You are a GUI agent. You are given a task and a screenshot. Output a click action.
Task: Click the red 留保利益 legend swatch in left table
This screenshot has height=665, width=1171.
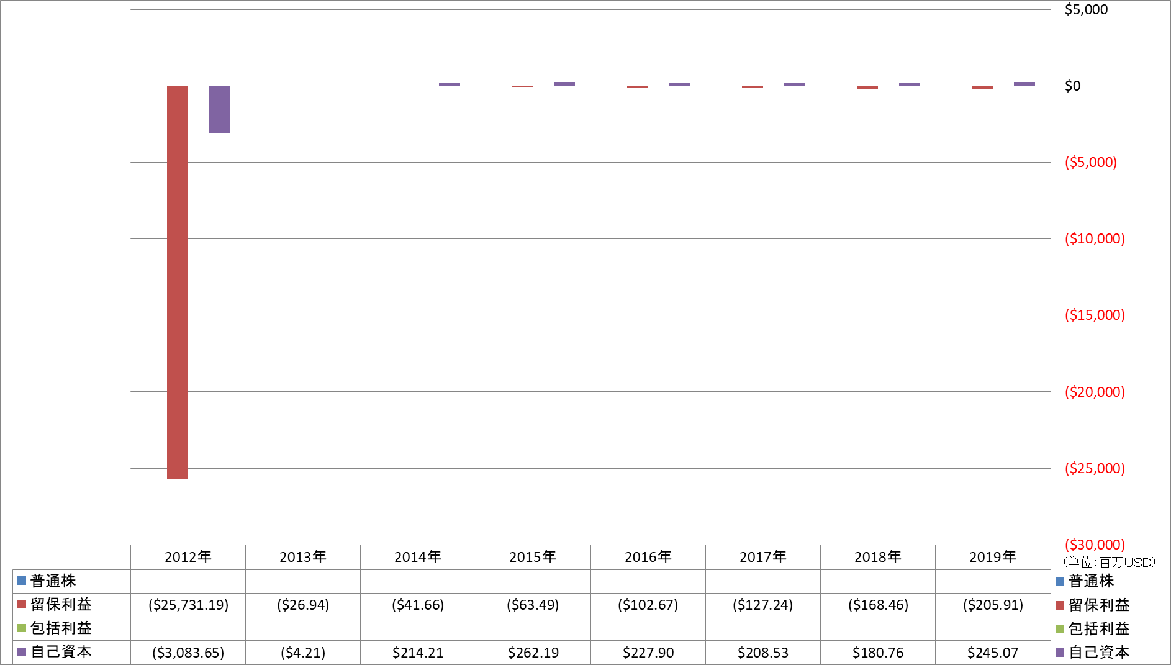point(22,605)
